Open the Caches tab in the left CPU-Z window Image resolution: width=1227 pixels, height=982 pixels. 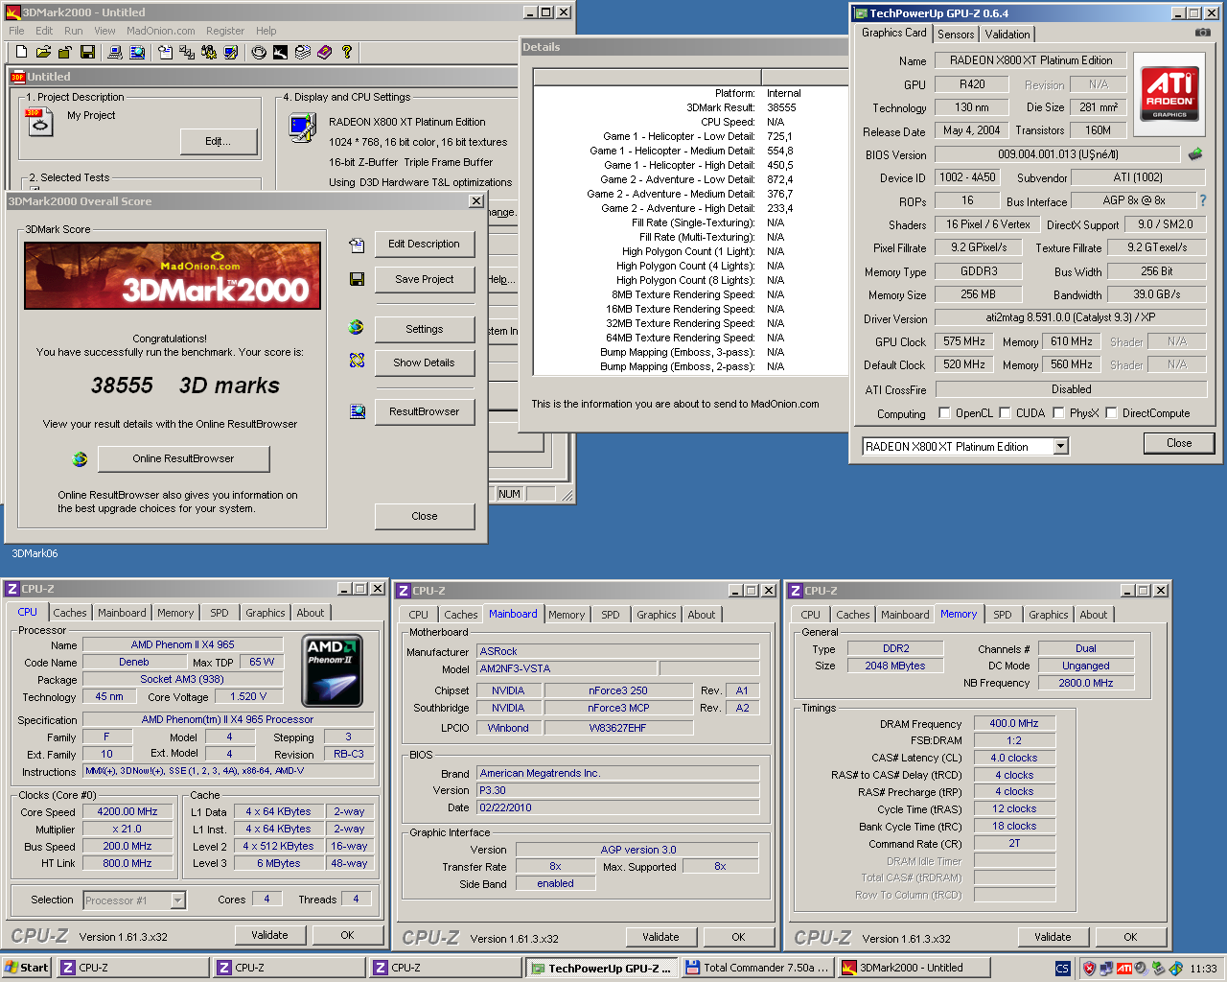click(70, 613)
